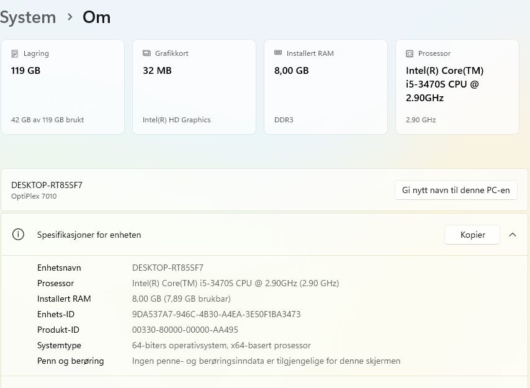530x388 pixels.
Task: Open the Prosessor i5-3470S card
Action: click(x=457, y=87)
